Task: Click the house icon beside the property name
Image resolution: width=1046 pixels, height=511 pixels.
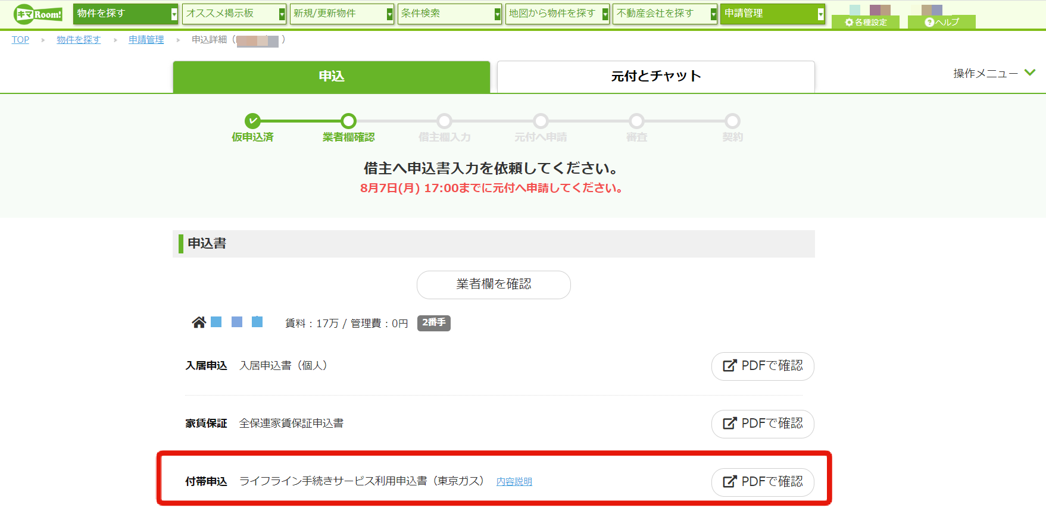Action: [x=199, y=322]
